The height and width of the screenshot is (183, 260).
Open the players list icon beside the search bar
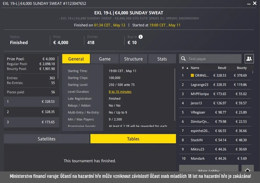click(249, 58)
